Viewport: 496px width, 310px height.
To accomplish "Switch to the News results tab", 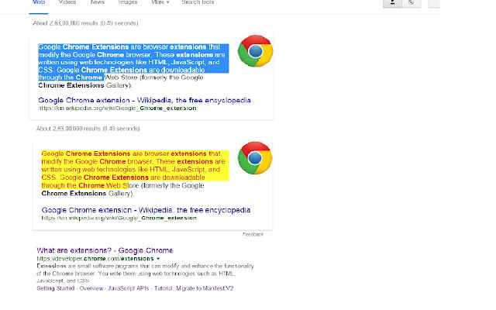I will (97, 2).
